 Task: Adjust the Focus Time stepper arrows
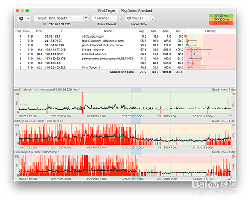(x=152, y=18)
